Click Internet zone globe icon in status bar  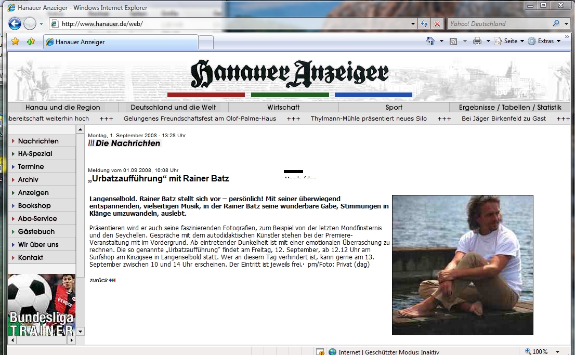[333, 352]
